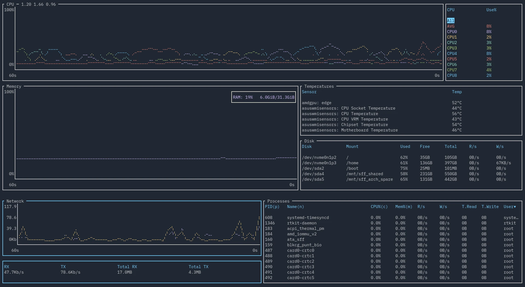
Task: Select the AVG entry in CPU legend
Action: (x=451, y=26)
